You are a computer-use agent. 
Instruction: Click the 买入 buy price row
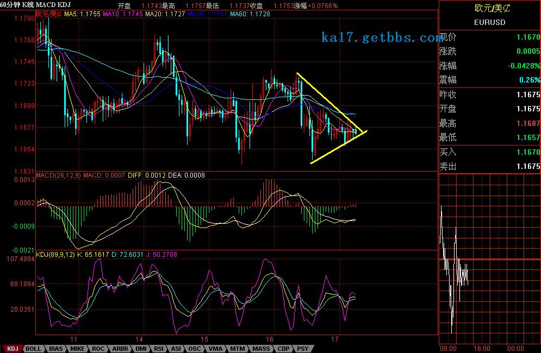pos(489,153)
